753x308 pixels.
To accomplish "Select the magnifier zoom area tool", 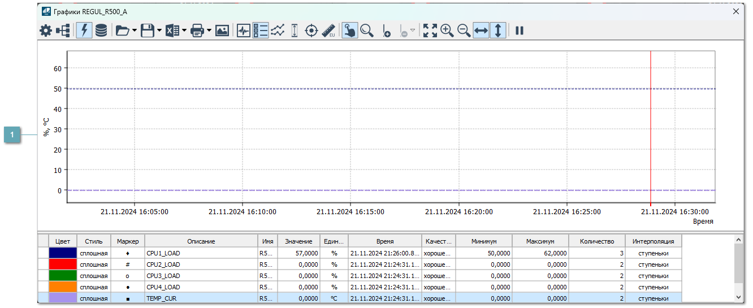I will coord(367,31).
